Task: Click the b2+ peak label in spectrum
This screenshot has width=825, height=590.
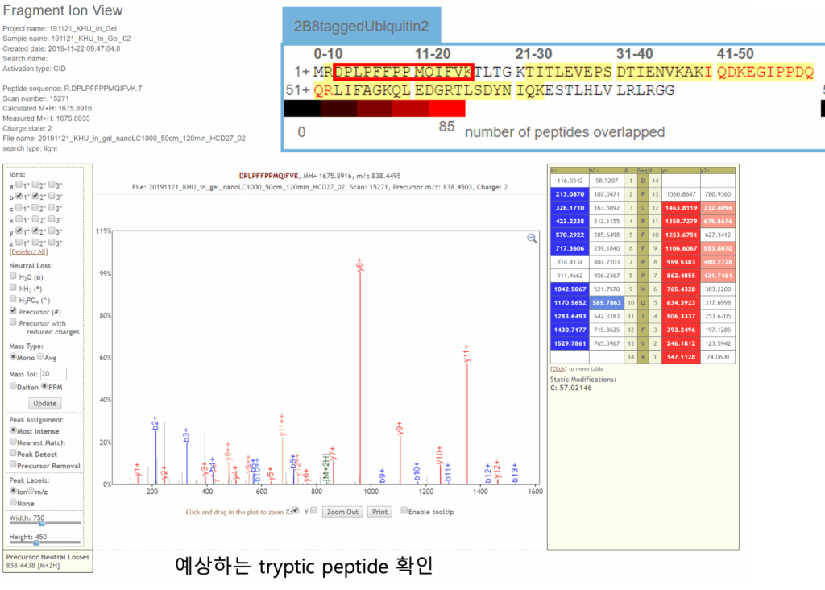Action: pos(155,423)
